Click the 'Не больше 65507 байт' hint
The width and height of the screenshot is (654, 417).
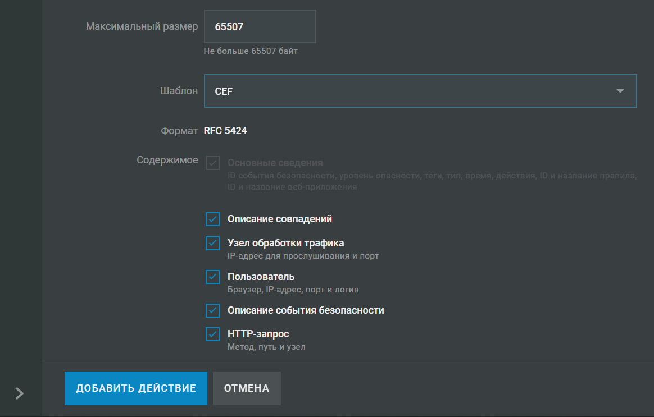click(251, 51)
